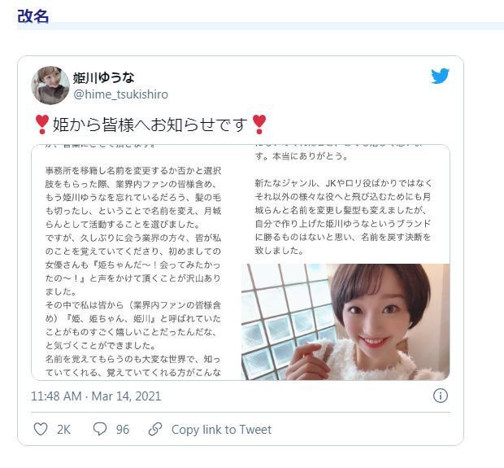Viewport: 504px width, 468px height.
Task: Click the red heart exclamation before 姫から
Action: [41, 125]
